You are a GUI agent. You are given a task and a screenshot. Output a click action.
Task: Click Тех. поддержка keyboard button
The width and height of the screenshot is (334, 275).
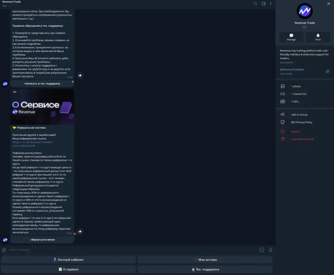pos(205,269)
